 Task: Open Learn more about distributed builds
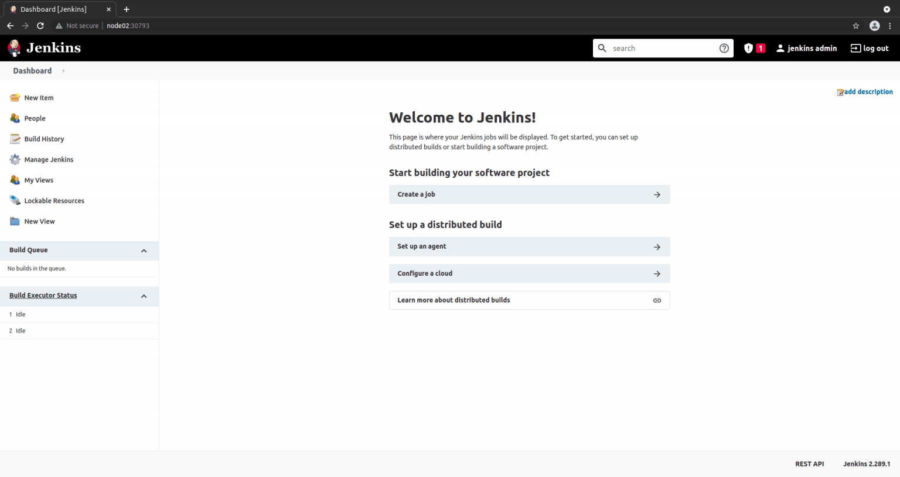pyautogui.click(x=529, y=300)
